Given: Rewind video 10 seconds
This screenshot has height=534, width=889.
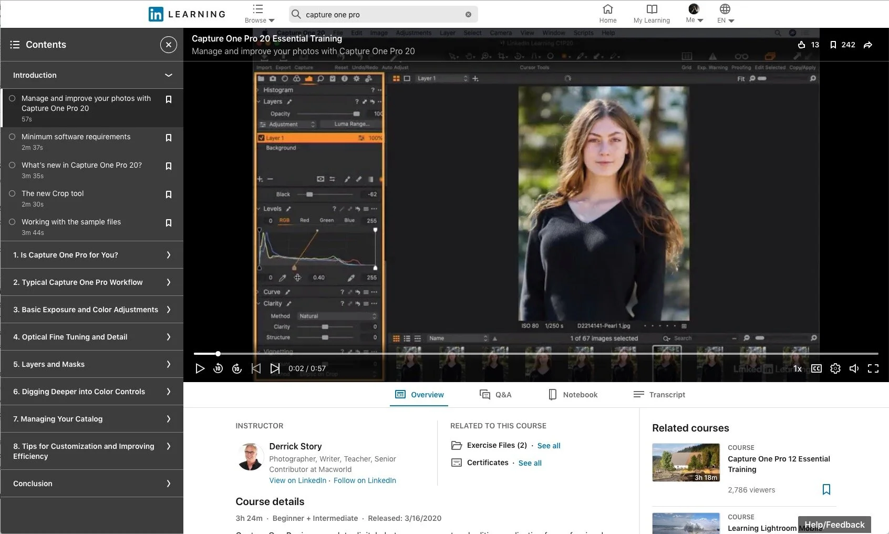Looking at the screenshot, I should pos(218,368).
